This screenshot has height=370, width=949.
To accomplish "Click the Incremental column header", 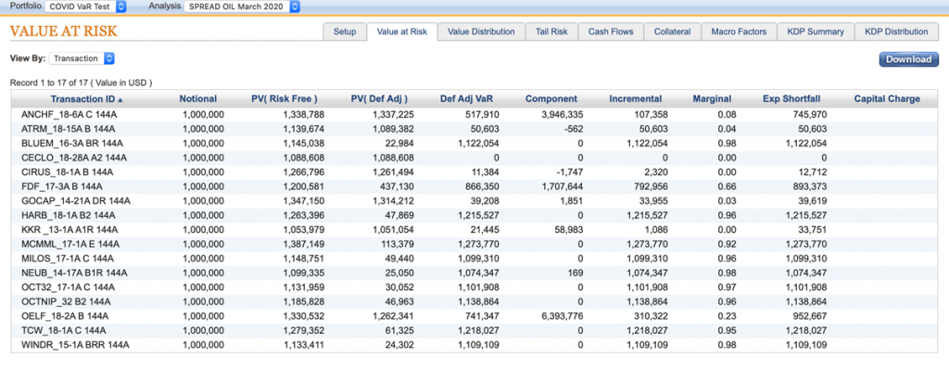I will 636,99.
